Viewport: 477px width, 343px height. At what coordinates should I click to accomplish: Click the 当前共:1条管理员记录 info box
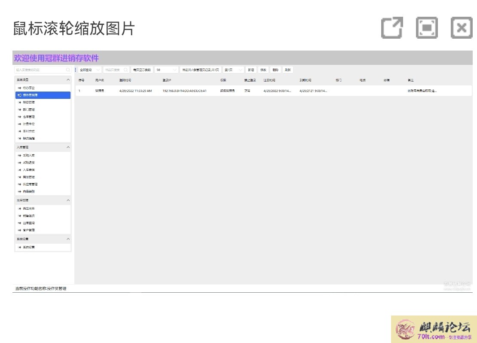point(201,70)
